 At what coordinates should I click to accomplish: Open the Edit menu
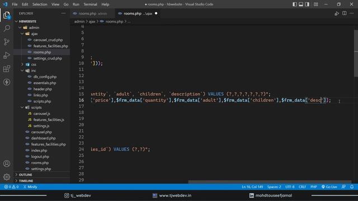[25, 4]
